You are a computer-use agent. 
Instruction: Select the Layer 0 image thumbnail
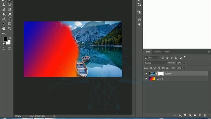tap(152, 73)
